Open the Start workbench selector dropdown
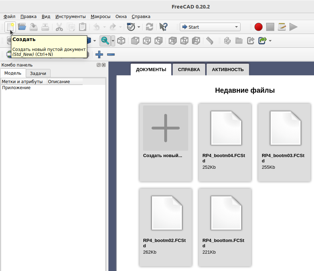Screen dimensions: 314x271 210,27
